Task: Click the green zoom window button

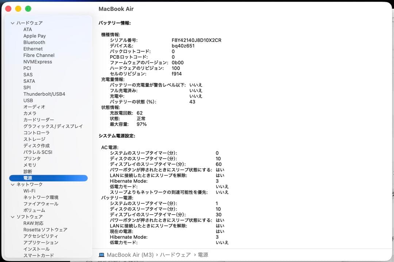Action: click(x=28, y=9)
